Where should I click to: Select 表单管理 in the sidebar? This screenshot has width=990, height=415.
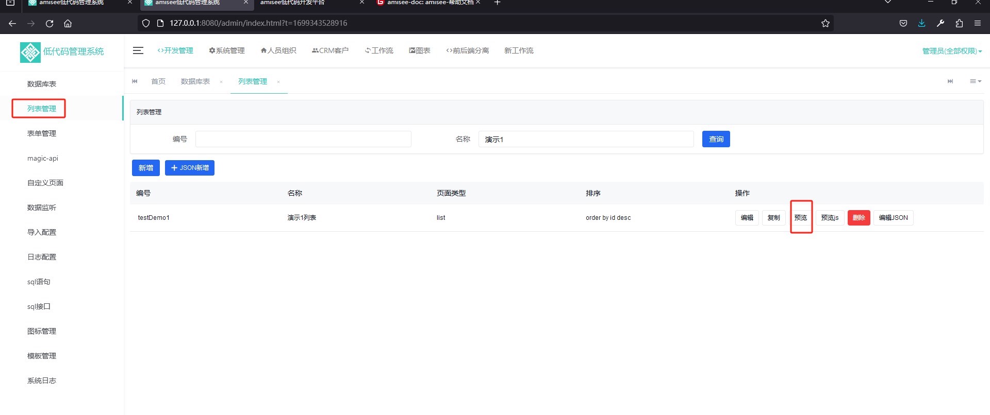tap(42, 133)
